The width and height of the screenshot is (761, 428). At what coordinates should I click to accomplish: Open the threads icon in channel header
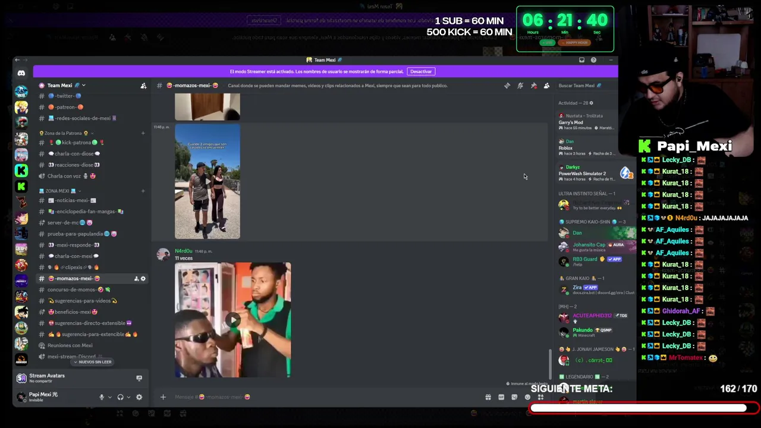tap(507, 86)
